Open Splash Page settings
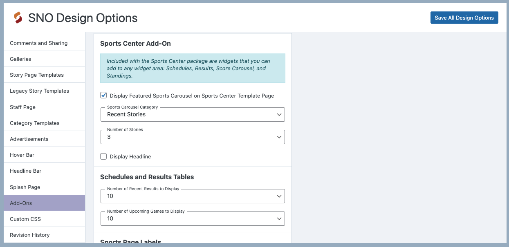 (44, 187)
